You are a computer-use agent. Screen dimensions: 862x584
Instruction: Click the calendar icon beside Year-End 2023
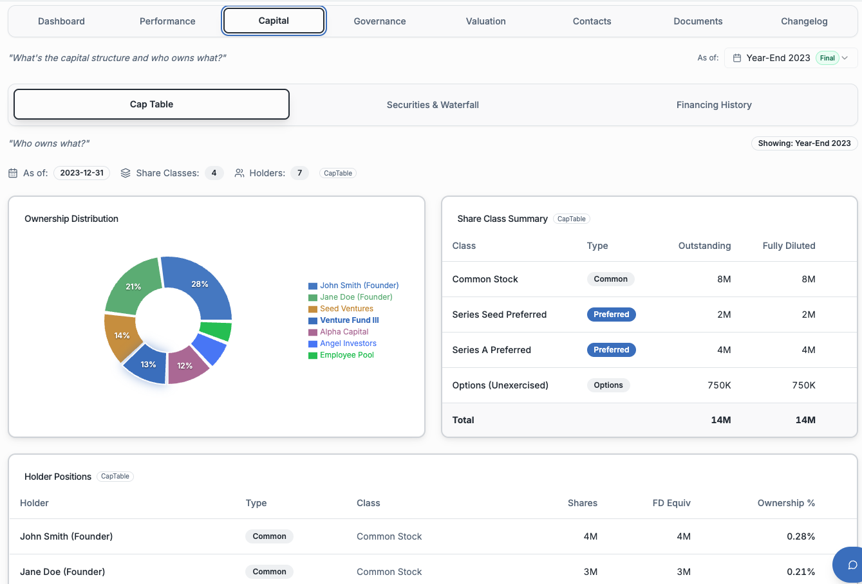click(737, 58)
